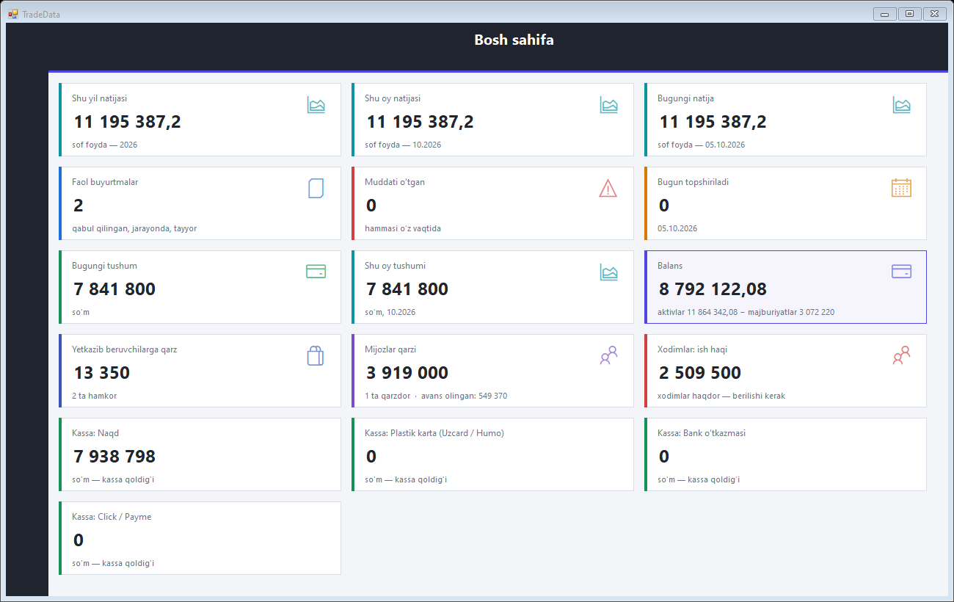Click the shopping bag icon in Yetkazib beruvchilarga qarz

point(315,356)
